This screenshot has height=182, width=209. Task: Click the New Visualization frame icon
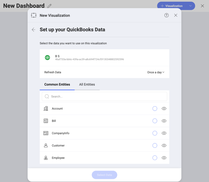[34, 15]
